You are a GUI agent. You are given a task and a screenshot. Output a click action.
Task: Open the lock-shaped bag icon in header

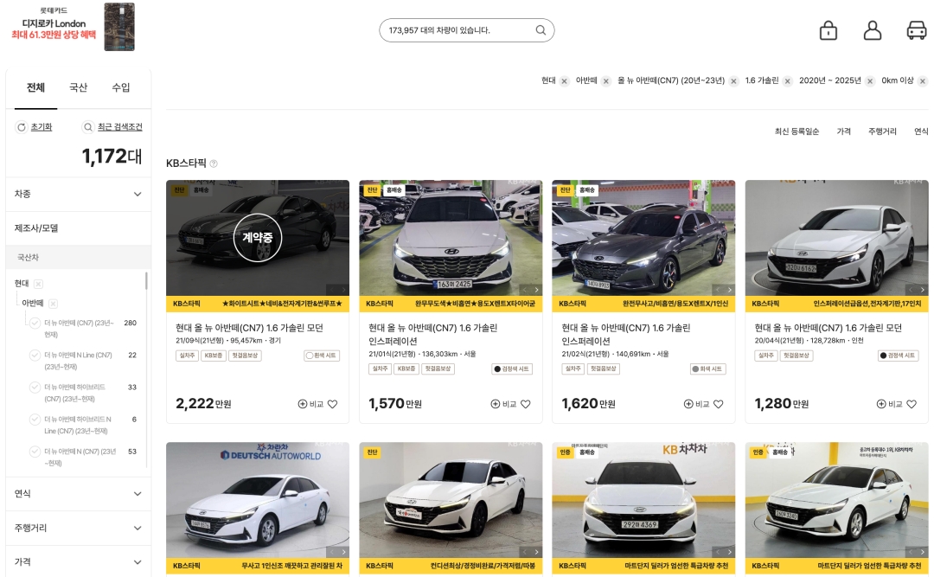click(x=828, y=29)
